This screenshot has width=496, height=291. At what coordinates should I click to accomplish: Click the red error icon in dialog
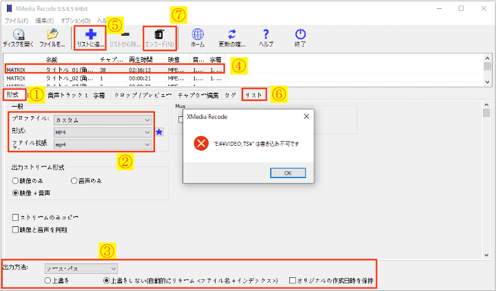[201, 144]
